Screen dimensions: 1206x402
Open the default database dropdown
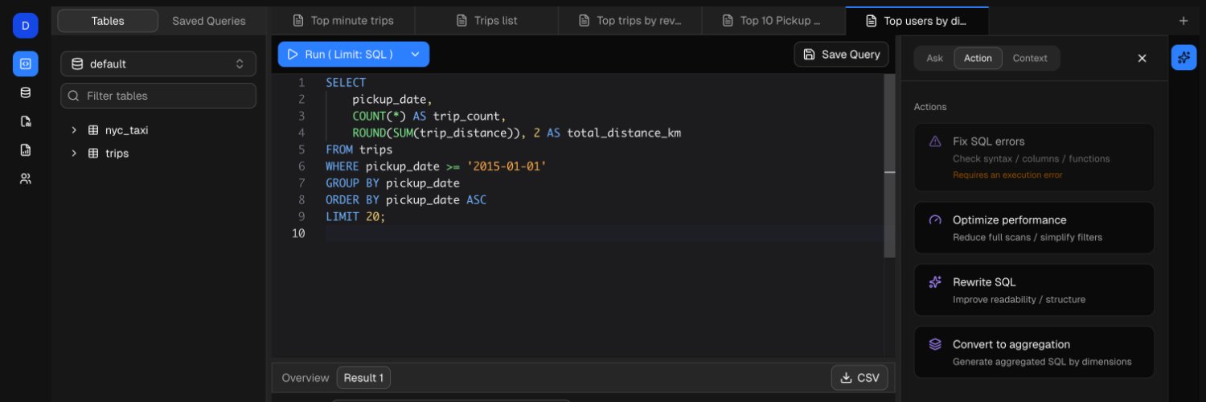tap(158, 64)
